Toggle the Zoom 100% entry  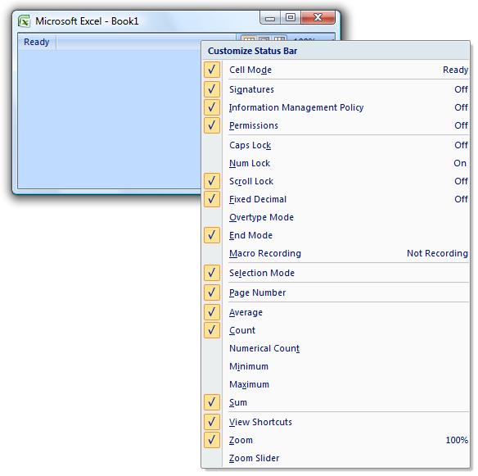pos(336,440)
